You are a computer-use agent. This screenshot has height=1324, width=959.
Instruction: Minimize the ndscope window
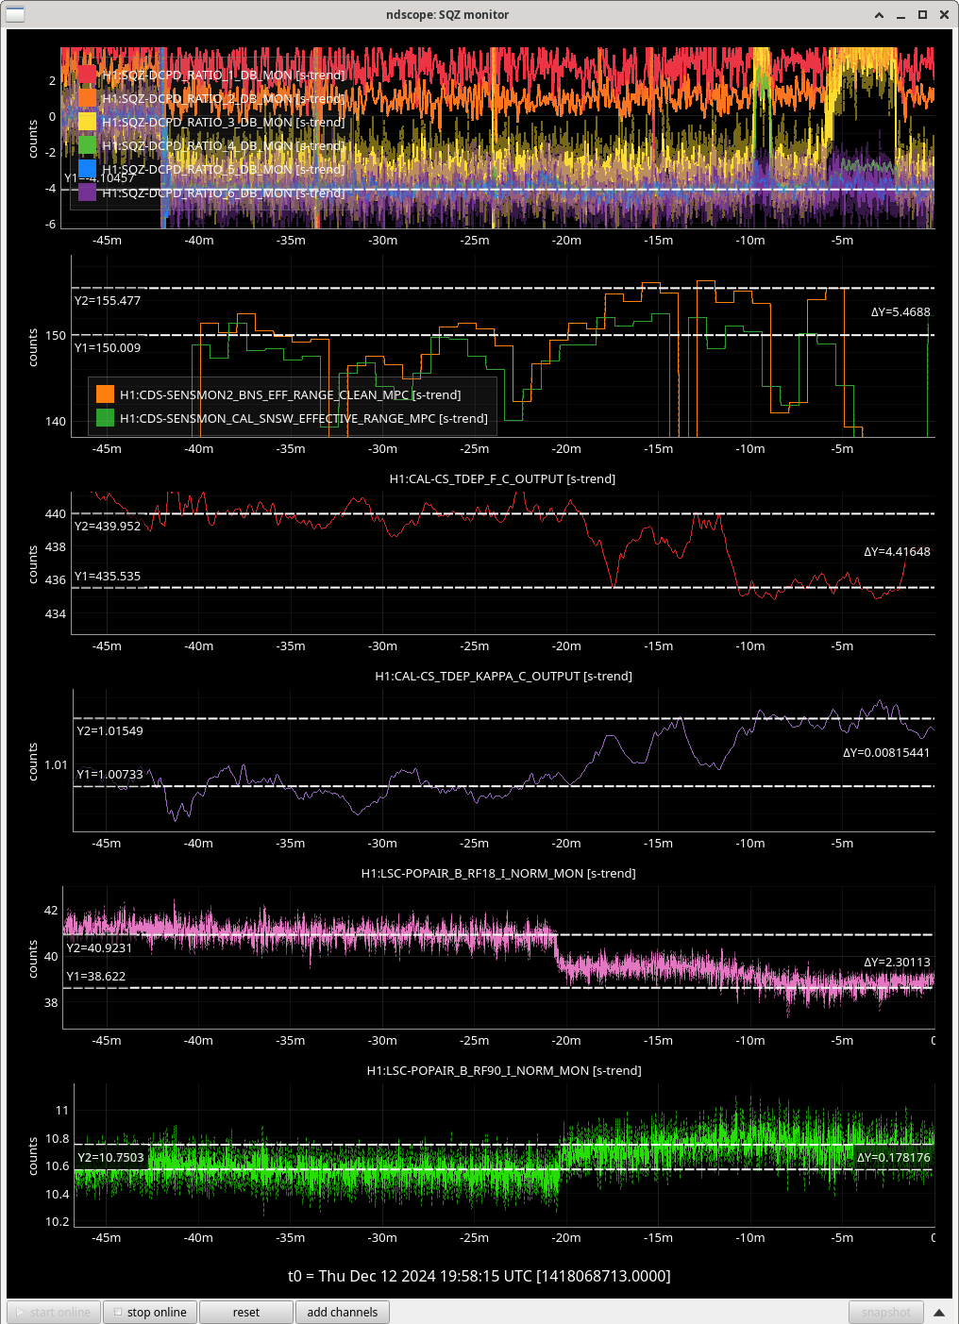(x=901, y=14)
